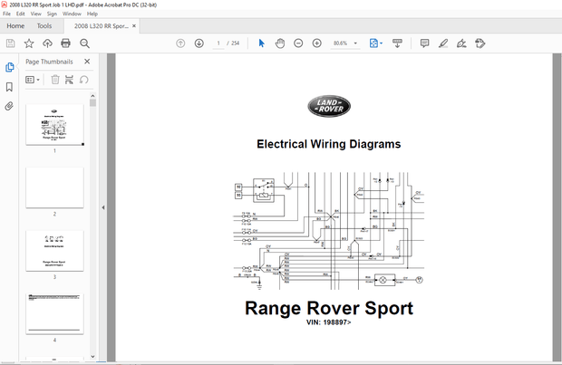Open thumbnail options dropdown menu
Viewport: 562px width, 365px height.
coord(33,80)
